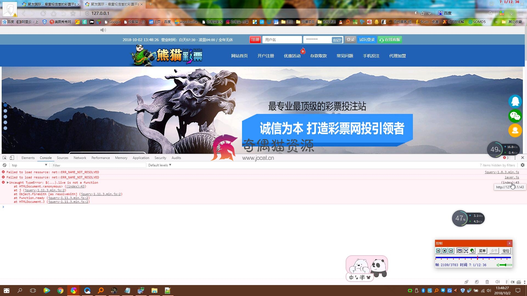Close the 控制 panel
This screenshot has width=527, height=296.
click(x=509, y=243)
